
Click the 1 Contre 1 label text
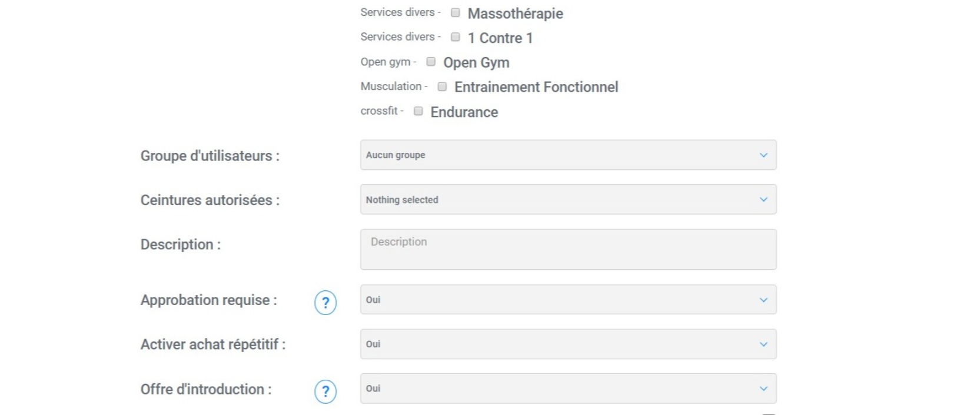pyautogui.click(x=500, y=38)
